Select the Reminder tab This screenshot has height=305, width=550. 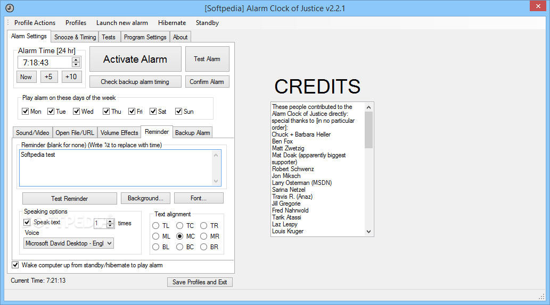(157, 132)
